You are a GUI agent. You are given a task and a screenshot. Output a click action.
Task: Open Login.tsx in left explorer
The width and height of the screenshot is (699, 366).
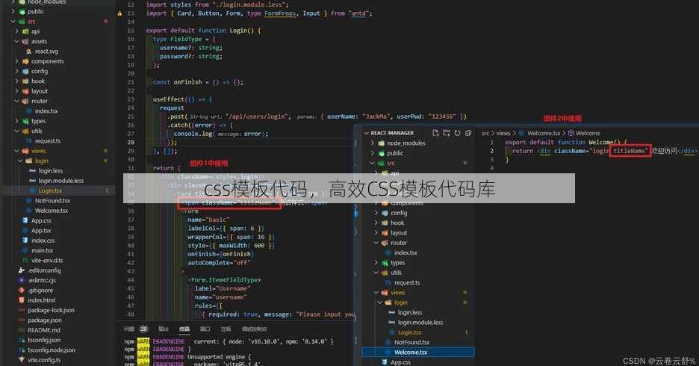[x=50, y=190]
